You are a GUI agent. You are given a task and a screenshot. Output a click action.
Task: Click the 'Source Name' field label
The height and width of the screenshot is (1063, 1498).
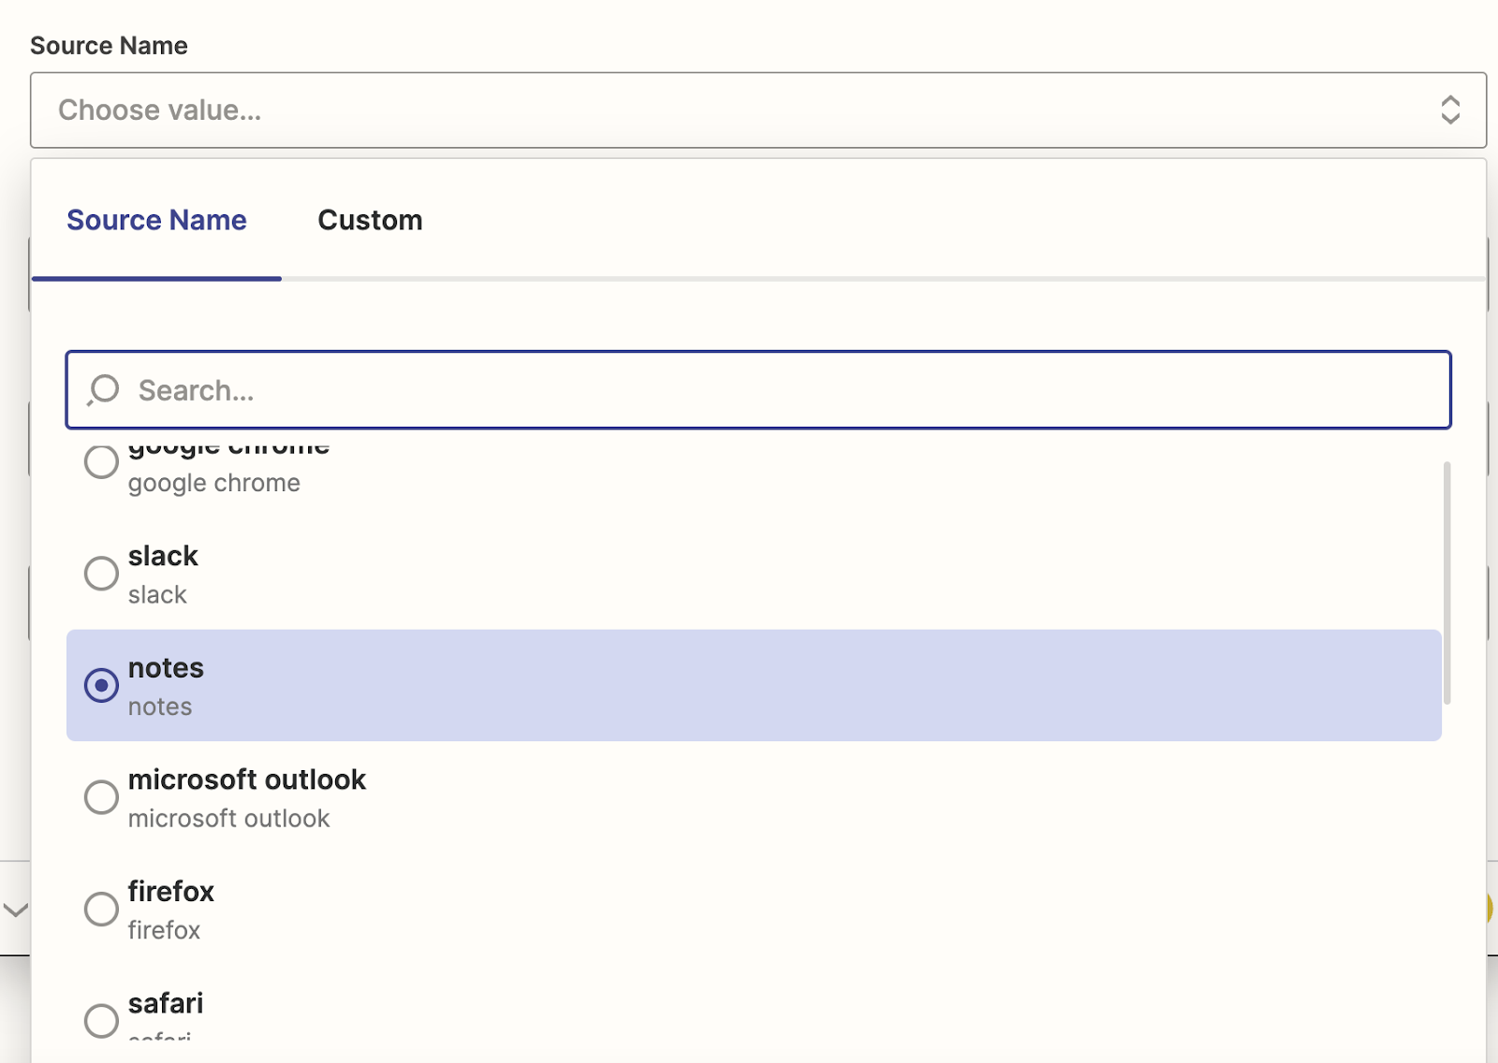109,46
